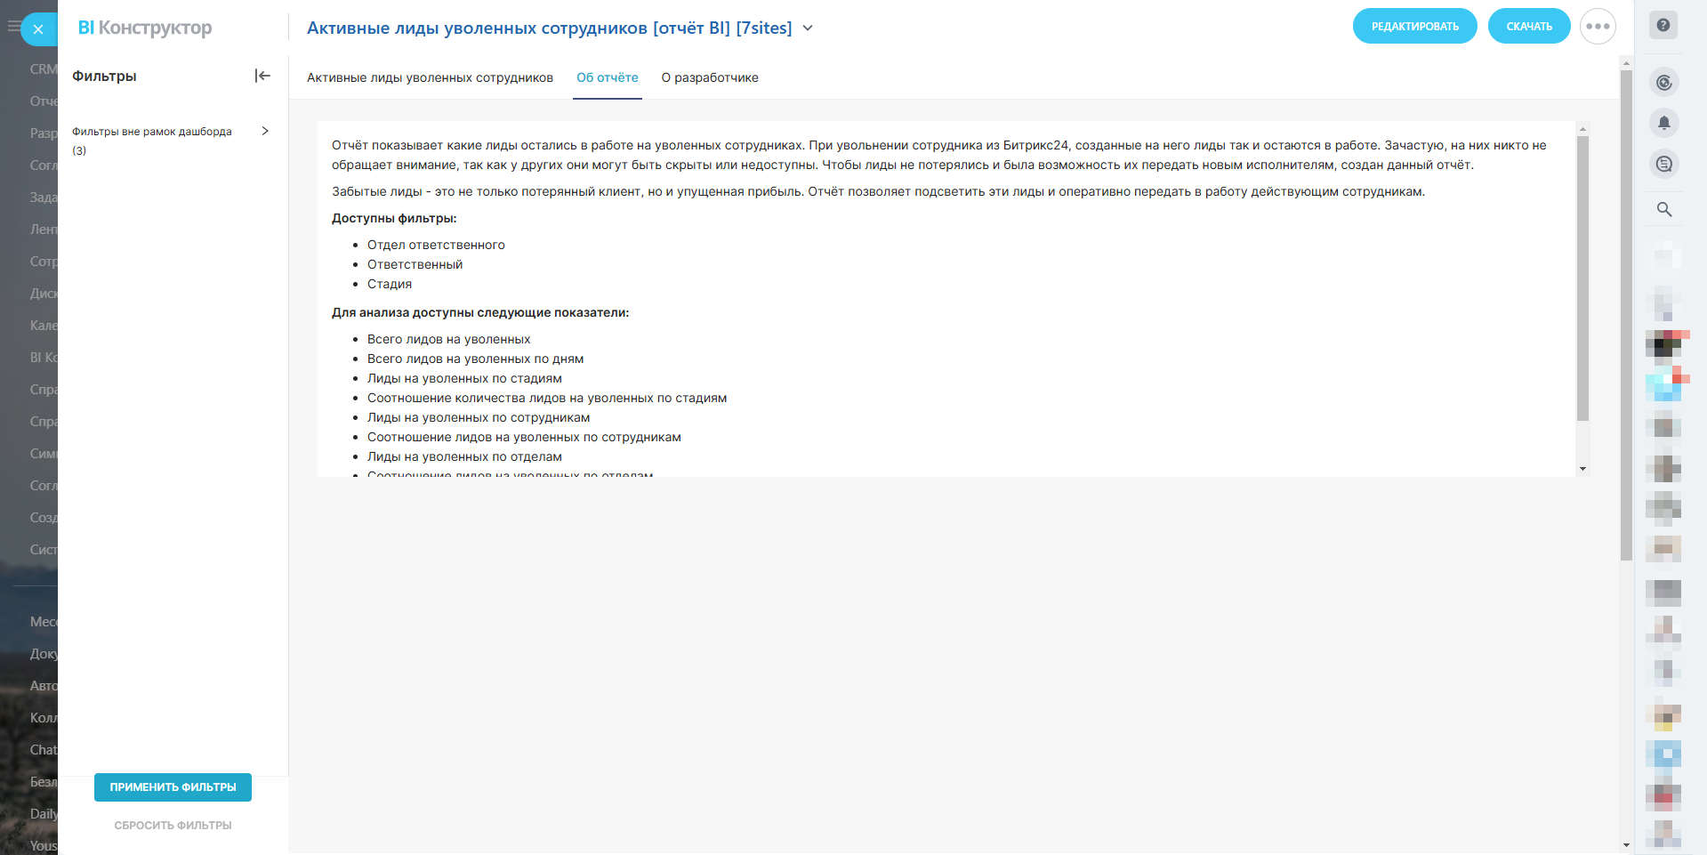Collapse the Фильтры panel

click(x=262, y=76)
